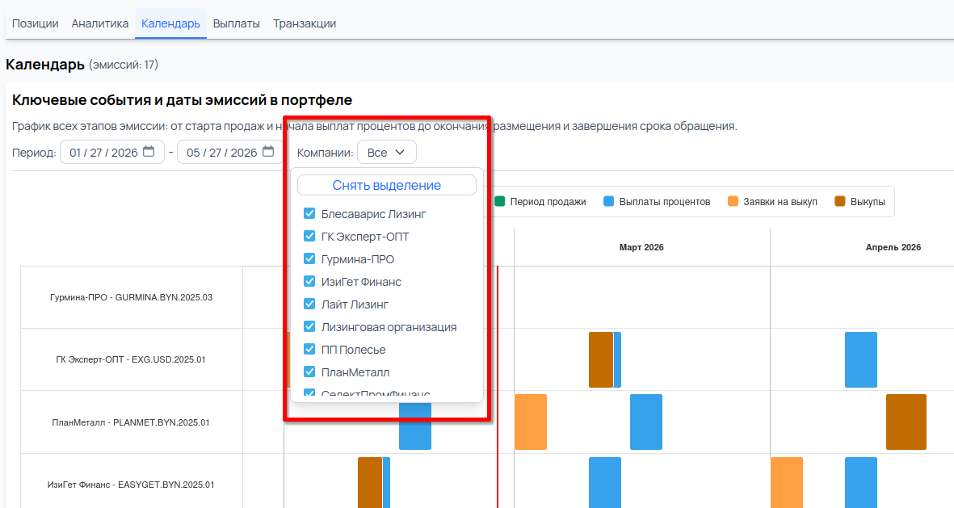Go to Выплаты tab
This screenshot has width=954, height=508.
coord(236,23)
